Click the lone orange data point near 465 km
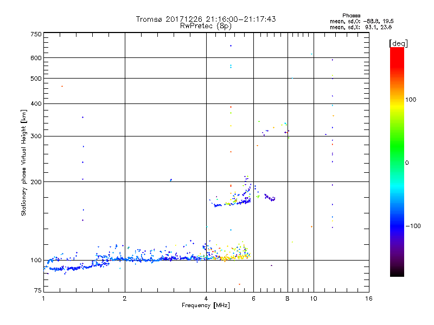 [x=62, y=86]
